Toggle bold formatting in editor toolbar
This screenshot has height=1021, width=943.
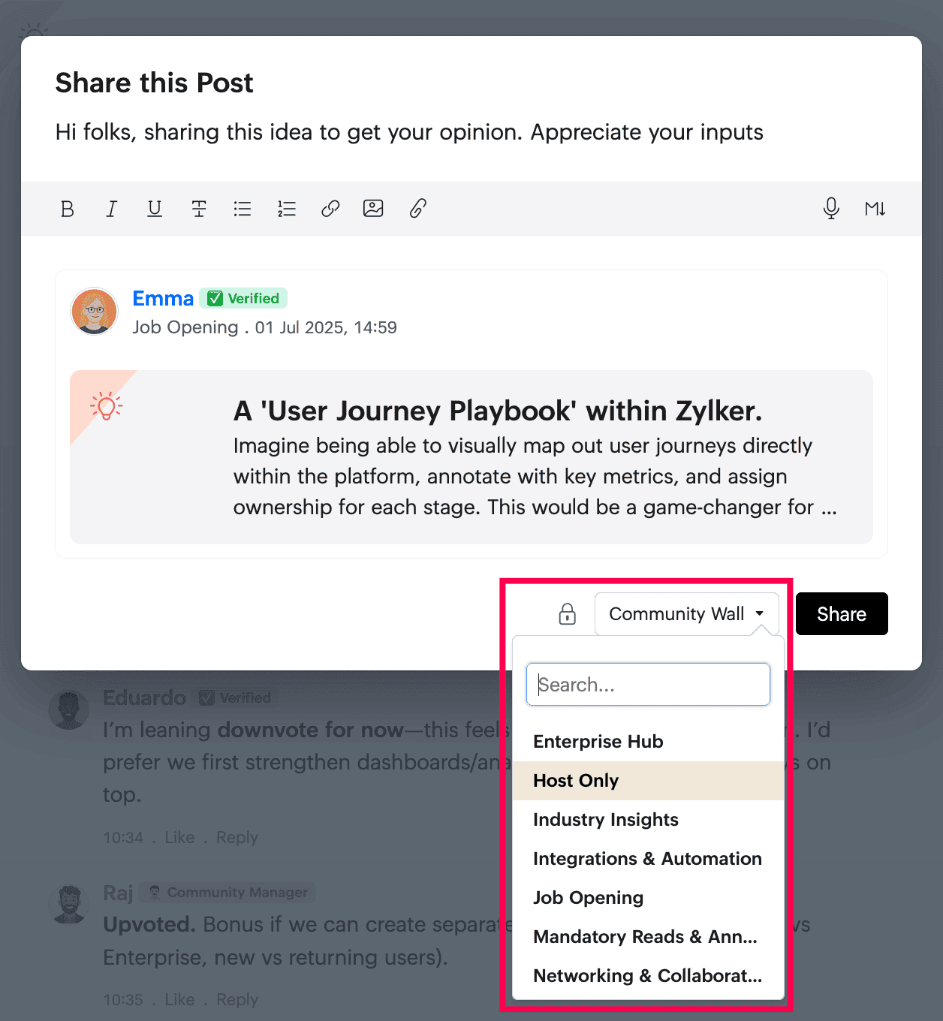[67, 209]
